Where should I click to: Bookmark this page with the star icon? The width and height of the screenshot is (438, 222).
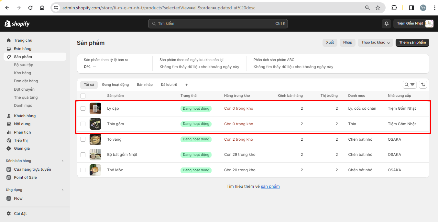(378, 8)
